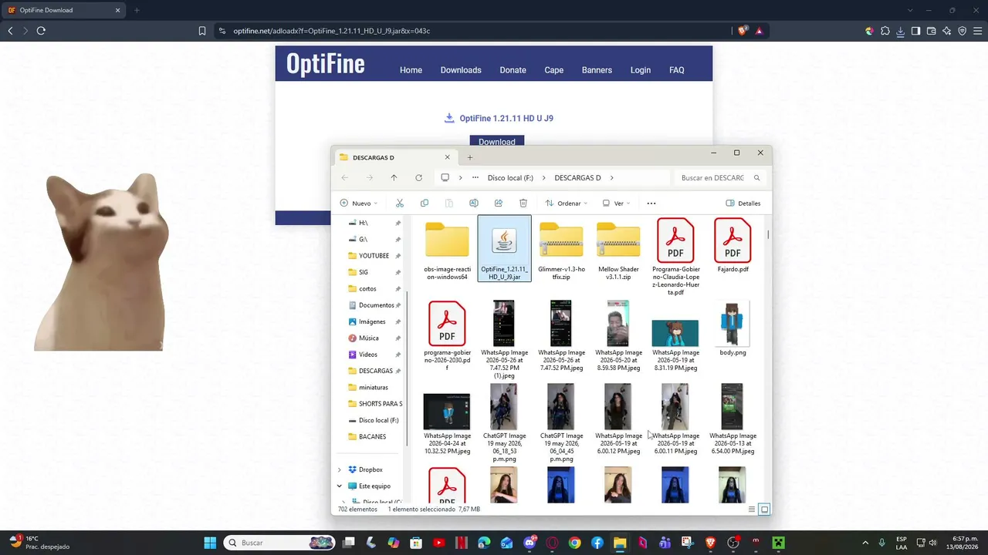The image size is (988, 555).
Task: Click the Download button on OptiFine page
Action: [497, 142]
